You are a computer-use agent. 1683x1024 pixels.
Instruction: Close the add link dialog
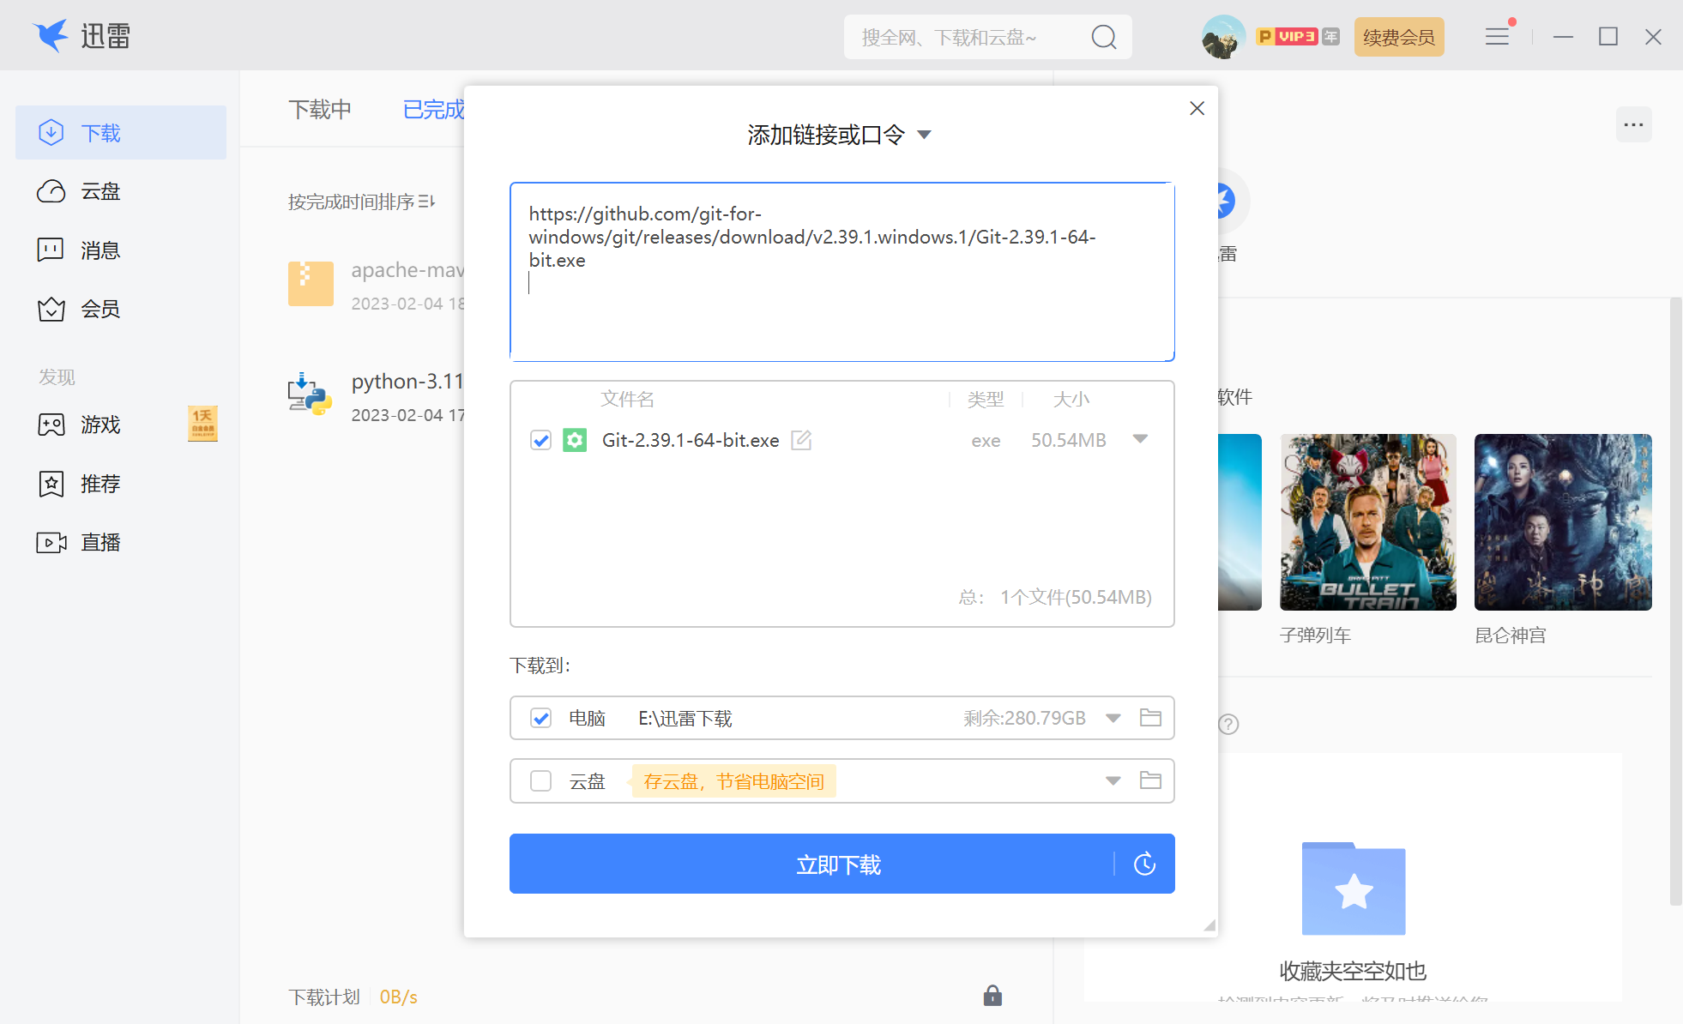point(1197,108)
